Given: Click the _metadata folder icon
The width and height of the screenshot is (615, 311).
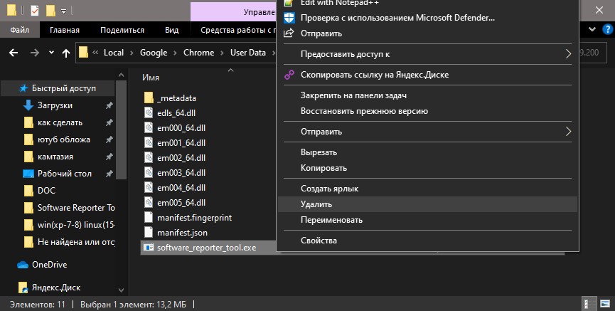Looking at the screenshot, I should [x=149, y=97].
